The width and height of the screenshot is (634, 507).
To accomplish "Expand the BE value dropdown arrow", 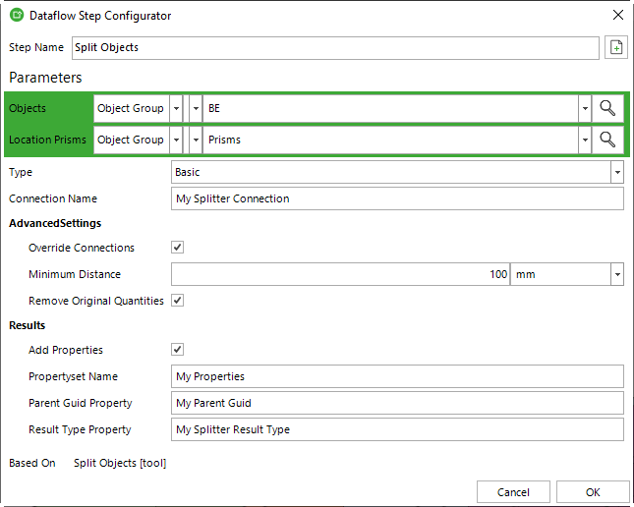I will (585, 108).
